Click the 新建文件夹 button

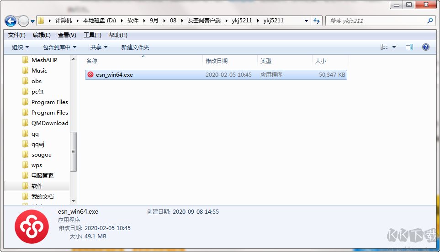(x=135, y=47)
